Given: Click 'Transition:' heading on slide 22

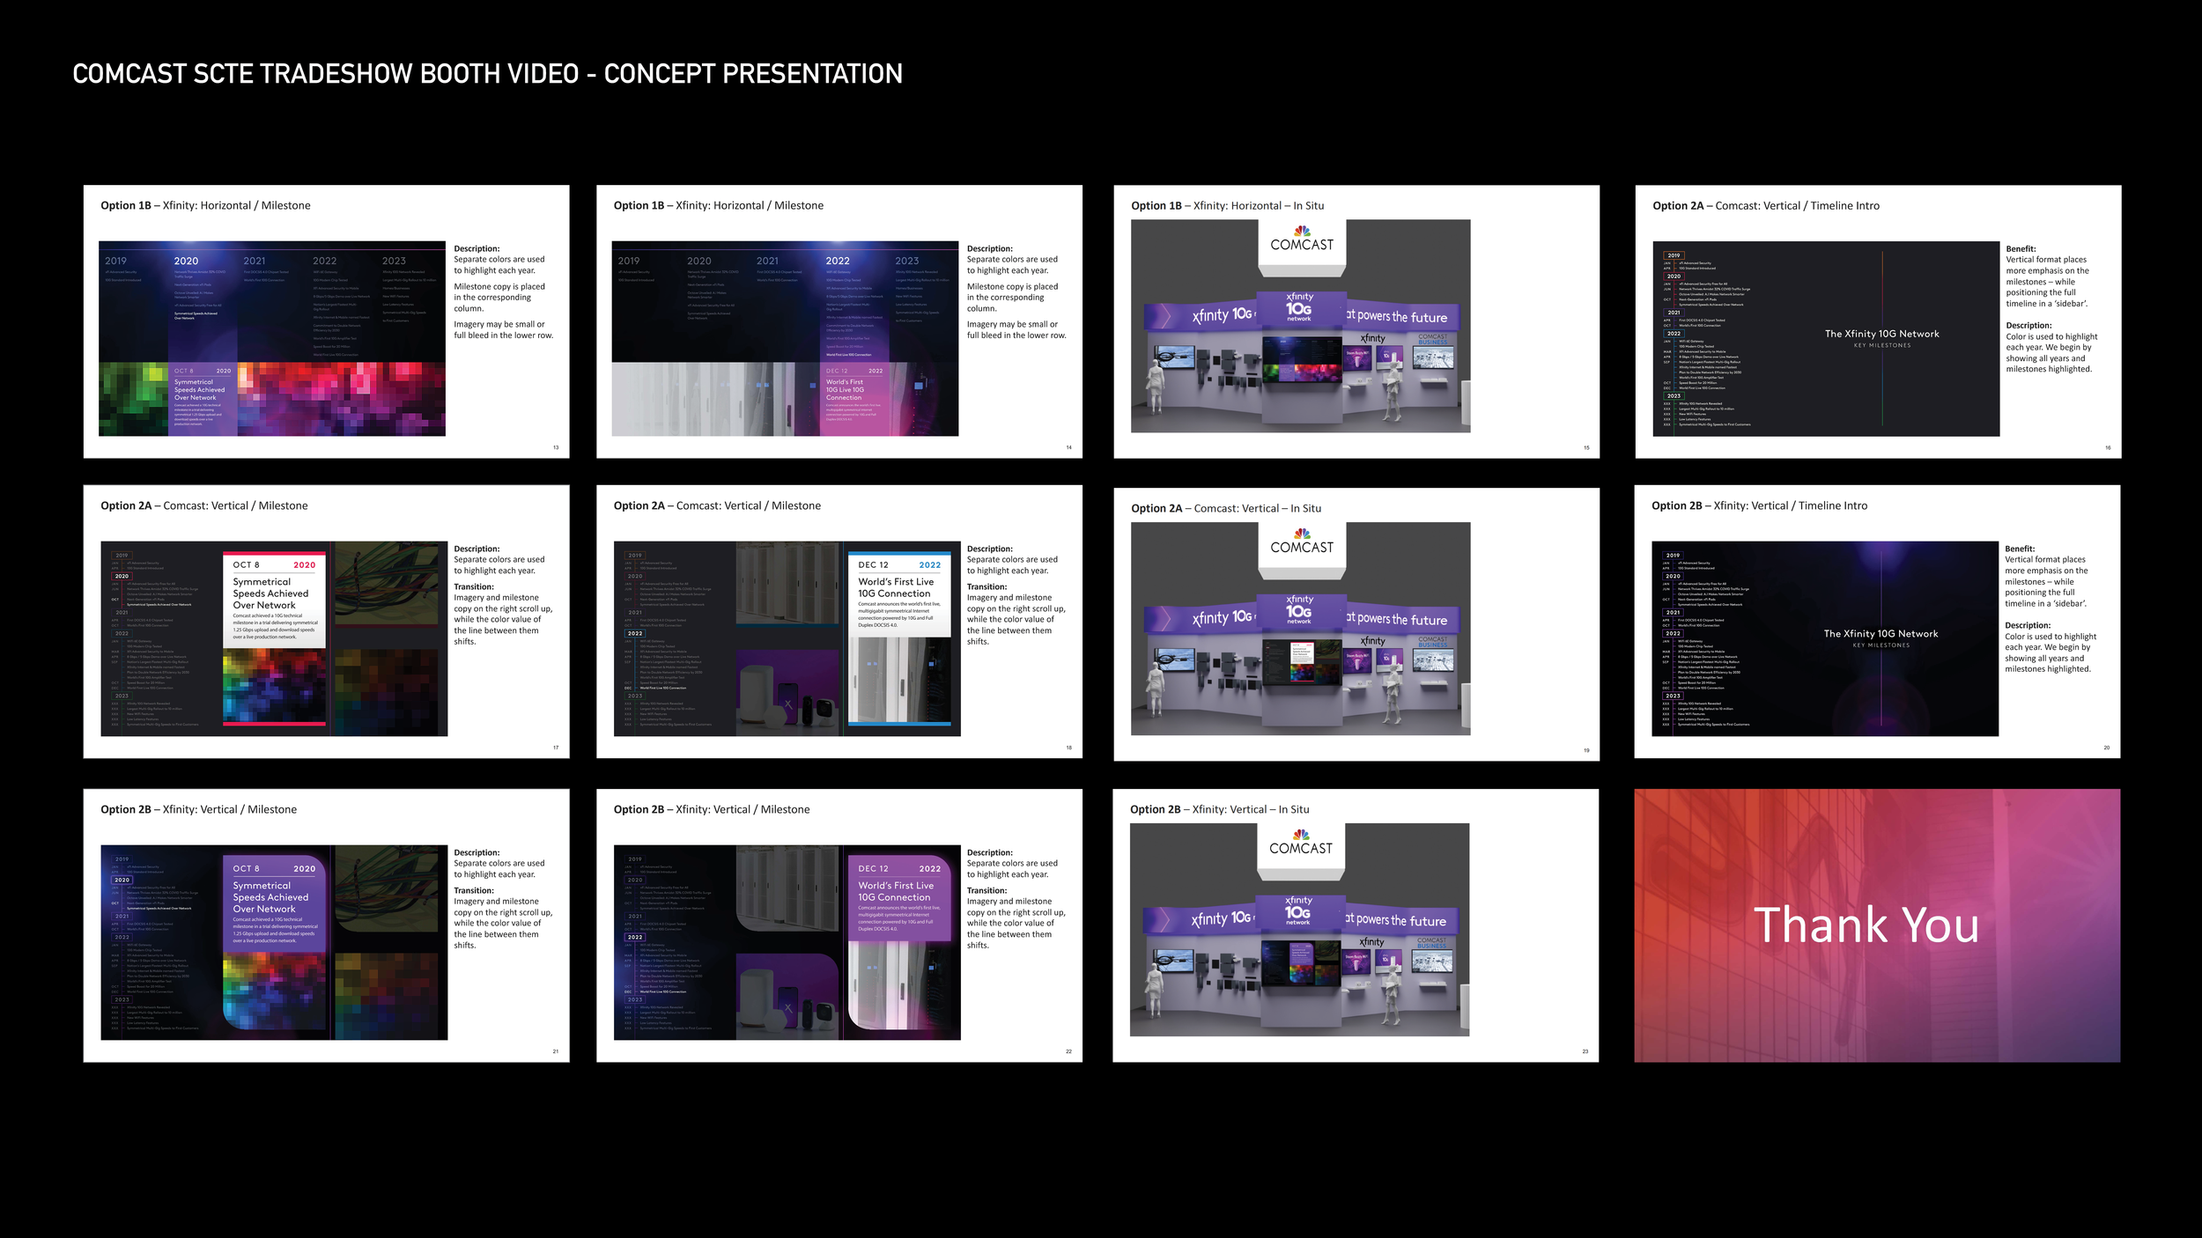Looking at the screenshot, I should pyautogui.click(x=987, y=891).
